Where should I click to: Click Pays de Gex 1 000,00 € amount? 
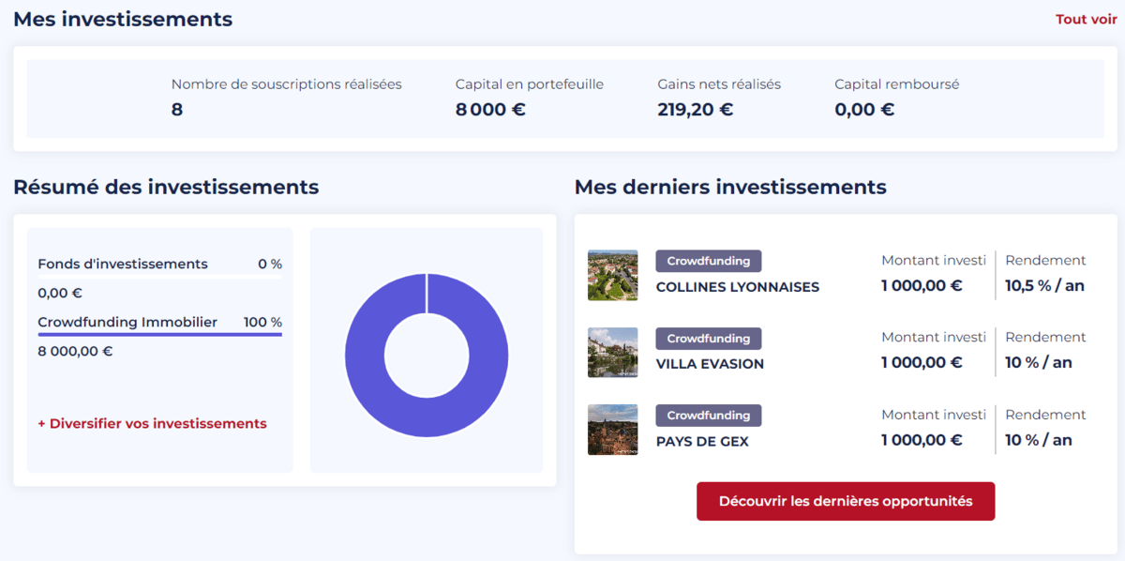pyautogui.click(x=922, y=439)
